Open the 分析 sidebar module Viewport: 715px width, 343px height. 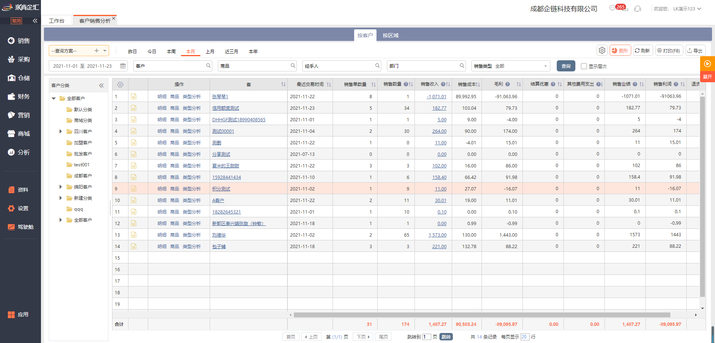pyautogui.click(x=19, y=152)
